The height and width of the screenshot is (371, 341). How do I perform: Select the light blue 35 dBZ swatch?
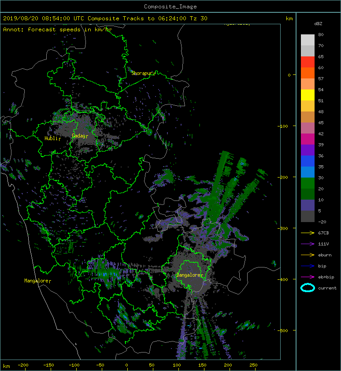coord(308,172)
